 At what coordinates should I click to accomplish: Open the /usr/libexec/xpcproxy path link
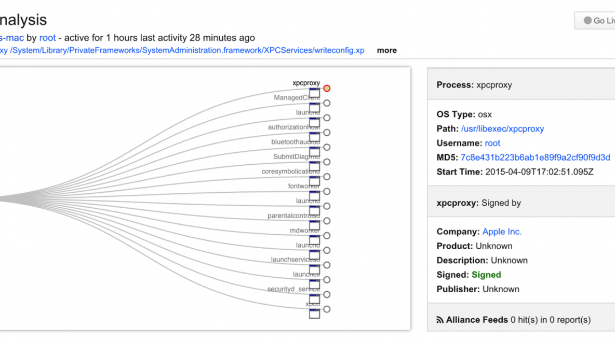point(502,129)
